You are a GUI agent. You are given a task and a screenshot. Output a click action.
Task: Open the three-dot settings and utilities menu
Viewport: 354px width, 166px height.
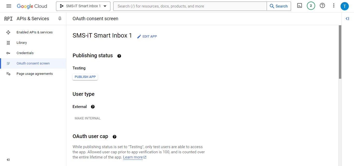(x=334, y=6)
